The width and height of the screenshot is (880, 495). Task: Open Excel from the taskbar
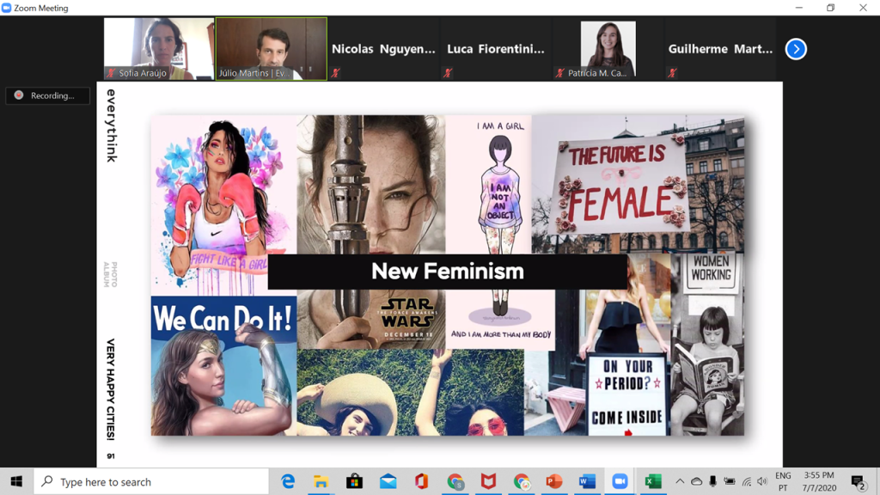(653, 482)
